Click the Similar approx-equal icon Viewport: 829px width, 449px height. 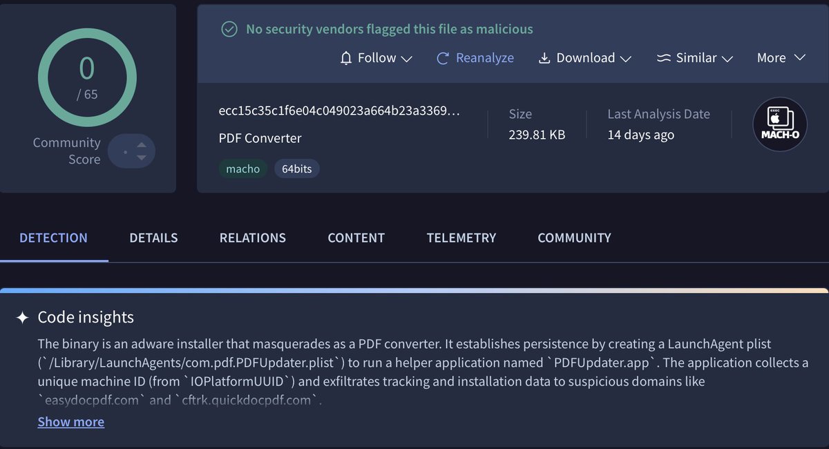click(663, 58)
